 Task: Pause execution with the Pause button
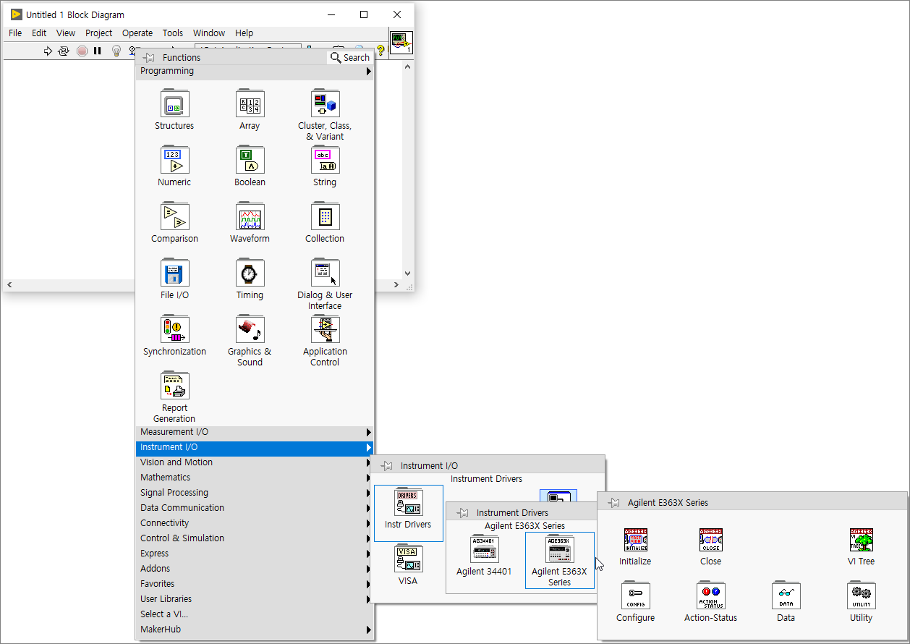[98, 51]
